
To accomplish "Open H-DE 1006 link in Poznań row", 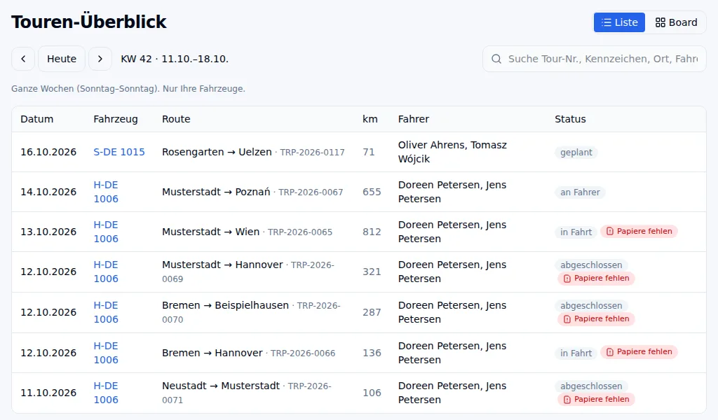I will click(106, 192).
